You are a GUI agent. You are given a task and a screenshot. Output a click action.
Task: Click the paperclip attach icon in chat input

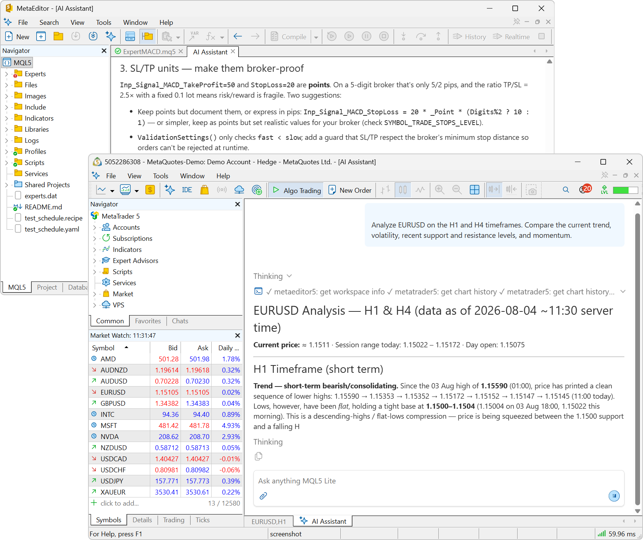[263, 496]
